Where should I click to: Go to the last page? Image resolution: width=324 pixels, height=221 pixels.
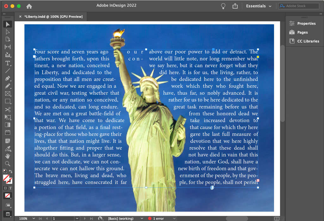[x=91, y=218]
